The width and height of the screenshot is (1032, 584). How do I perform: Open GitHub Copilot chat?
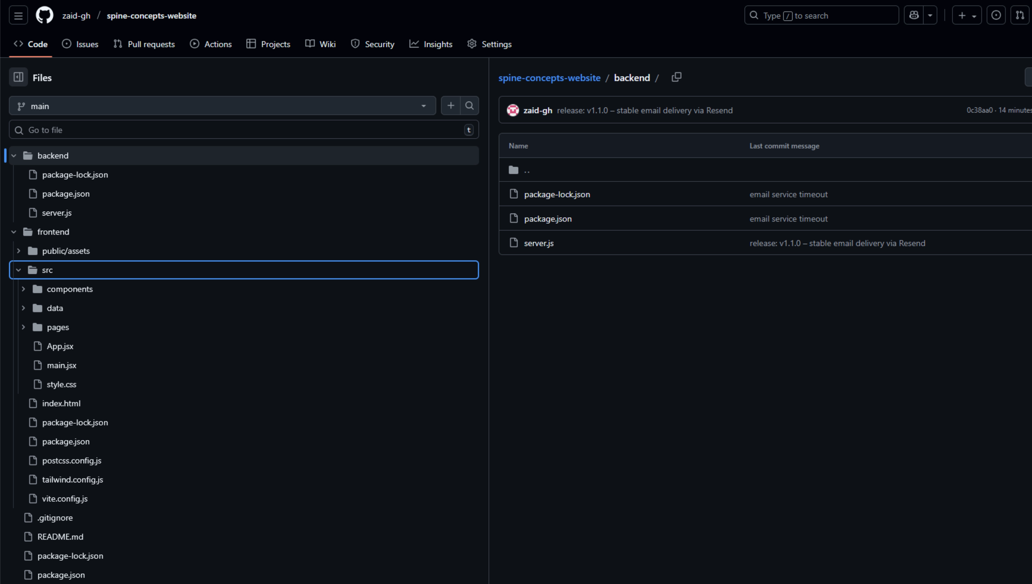point(914,15)
